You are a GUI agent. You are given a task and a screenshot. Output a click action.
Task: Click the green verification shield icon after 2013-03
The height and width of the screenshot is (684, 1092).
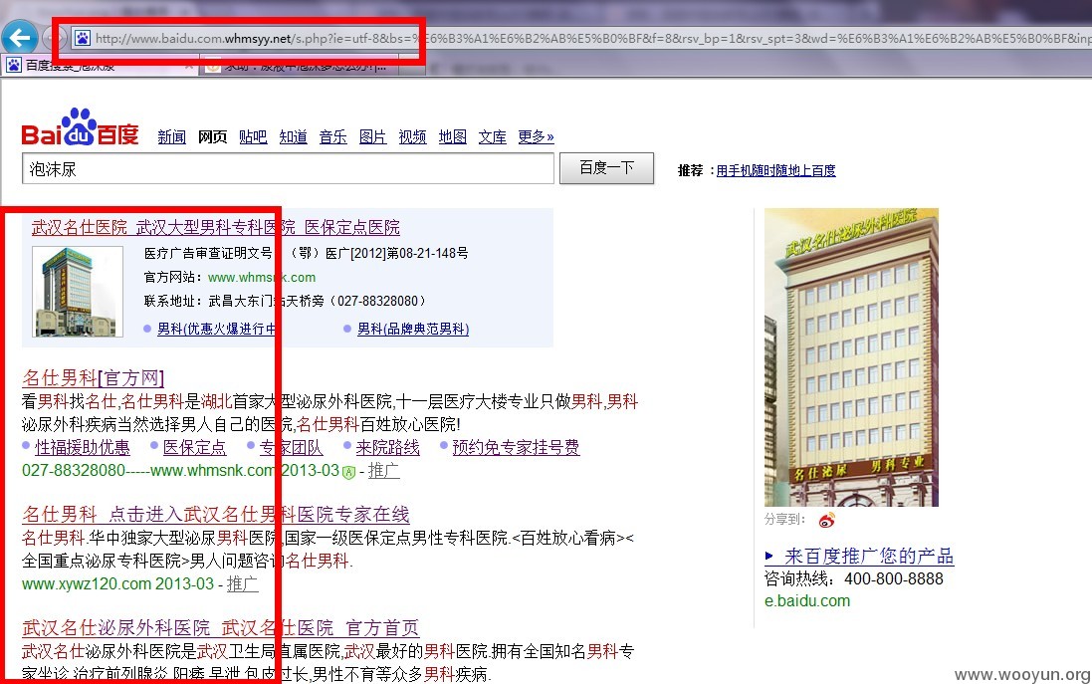coord(349,472)
